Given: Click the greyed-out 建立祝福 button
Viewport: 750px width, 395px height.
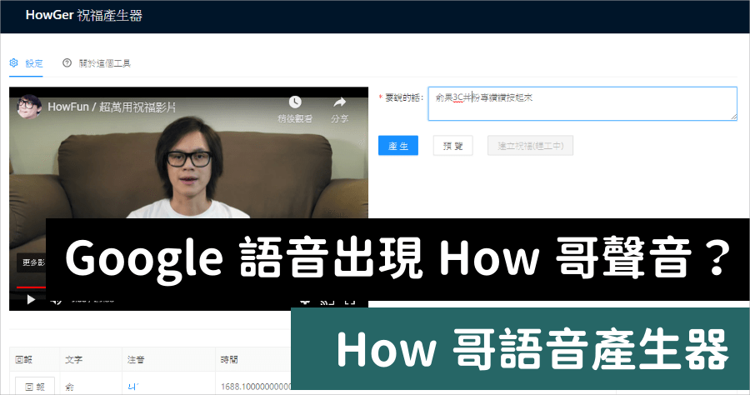Looking at the screenshot, I should click(x=530, y=146).
